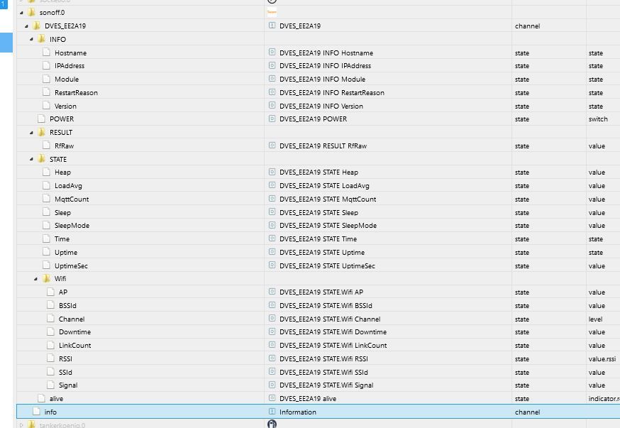
Task: Click the Wifi folder icon
Action: tap(46, 278)
